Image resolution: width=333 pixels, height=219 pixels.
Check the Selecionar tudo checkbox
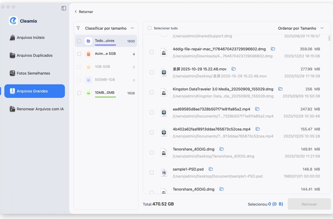tap(150, 28)
